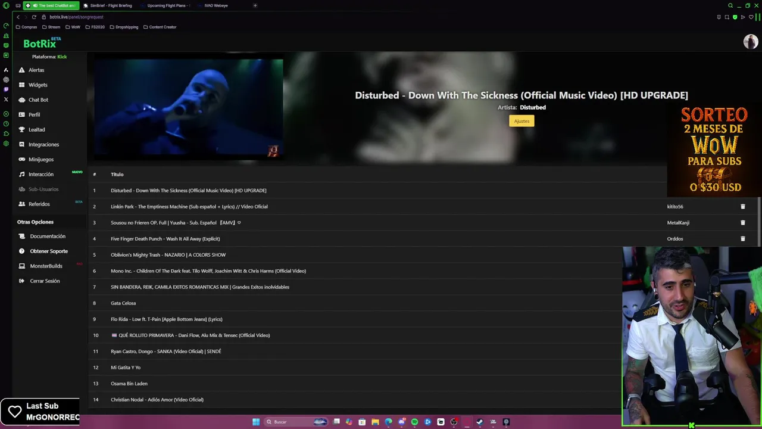762x429 pixels.
Task: Click the song list vertical scrollbar
Action: tap(759, 220)
